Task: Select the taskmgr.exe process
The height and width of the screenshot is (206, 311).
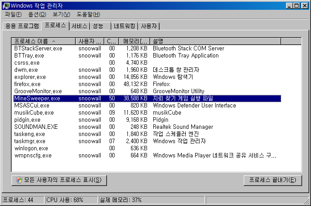Action: click(x=147, y=141)
